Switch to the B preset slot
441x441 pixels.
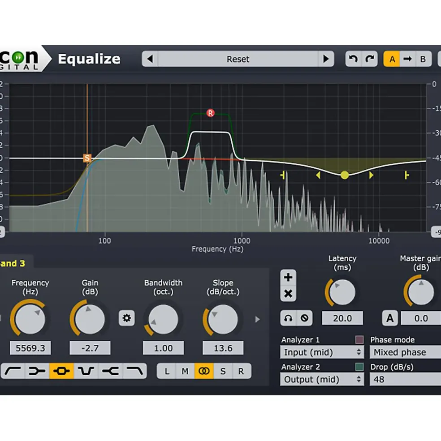[423, 59]
